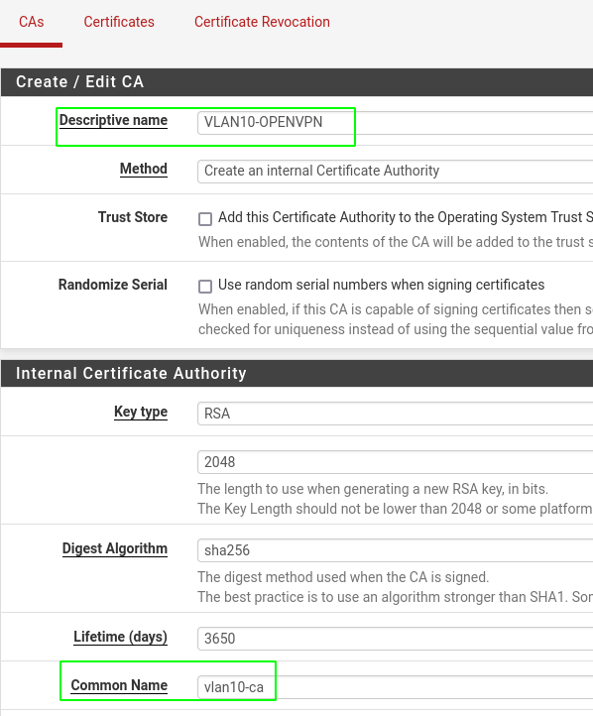Open the 2048 key length dropdown
The width and height of the screenshot is (593, 716).
click(395, 462)
